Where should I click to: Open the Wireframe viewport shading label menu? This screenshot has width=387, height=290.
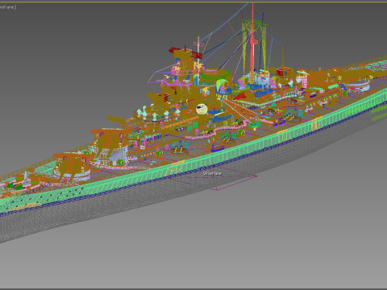point(8,7)
